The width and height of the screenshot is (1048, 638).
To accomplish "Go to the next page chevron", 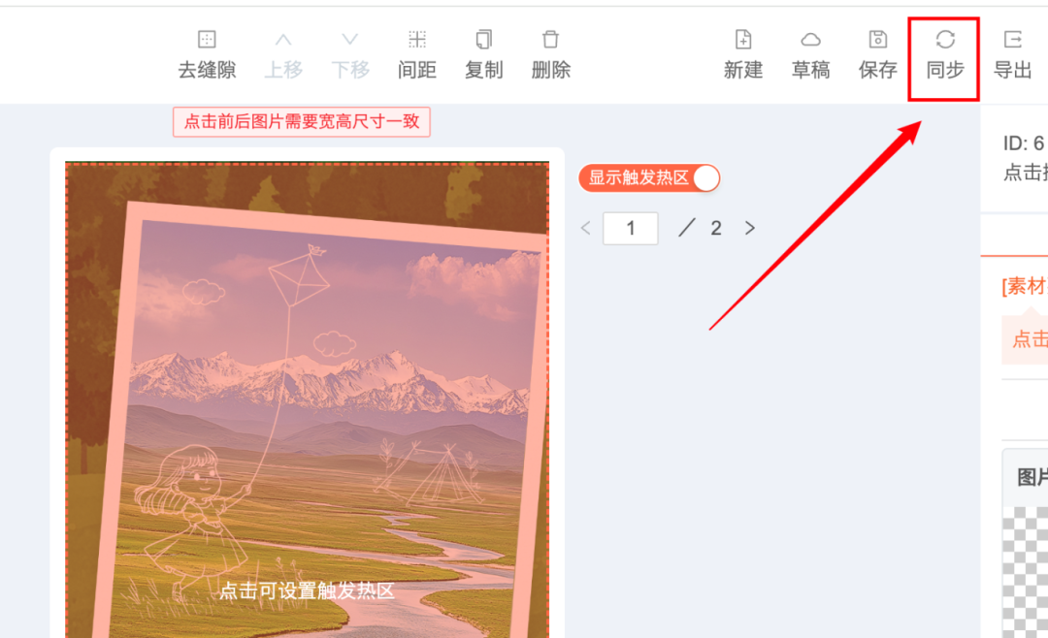I will pos(750,229).
